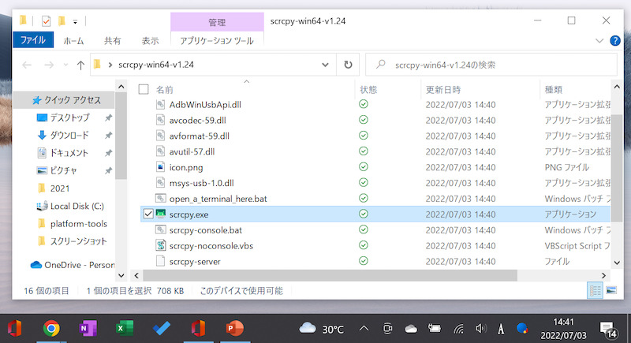The image size is (631, 343).
Task: Sort files by 更新日時 column header
Action: [x=443, y=89]
